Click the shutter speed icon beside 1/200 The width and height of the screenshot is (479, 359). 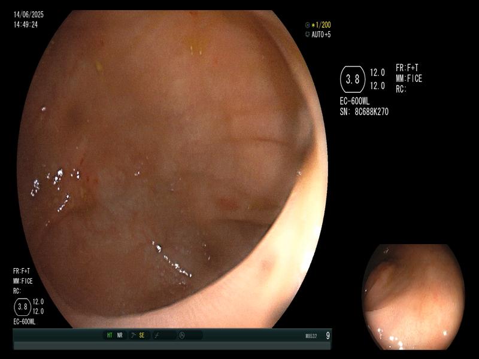tap(307, 25)
